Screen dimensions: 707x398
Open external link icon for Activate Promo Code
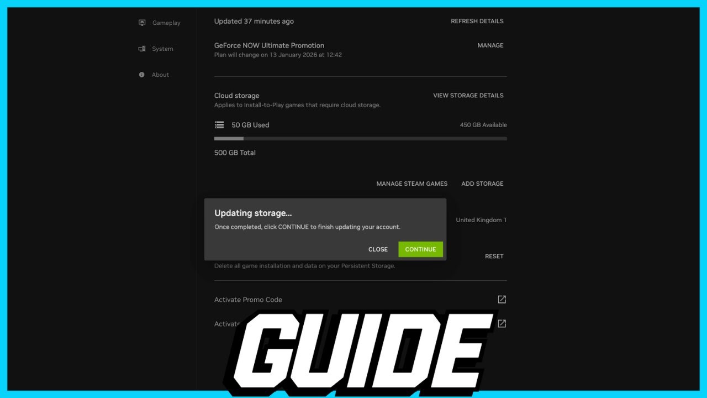(502, 300)
